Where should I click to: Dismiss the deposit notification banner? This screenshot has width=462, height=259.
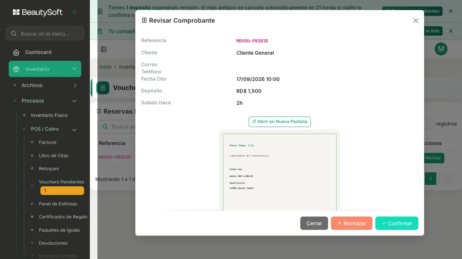451,11
